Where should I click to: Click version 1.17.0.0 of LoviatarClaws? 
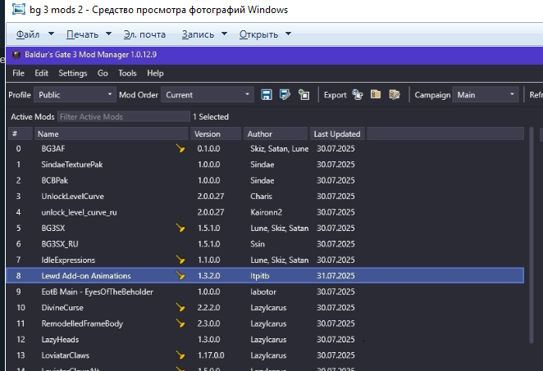tap(211, 355)
